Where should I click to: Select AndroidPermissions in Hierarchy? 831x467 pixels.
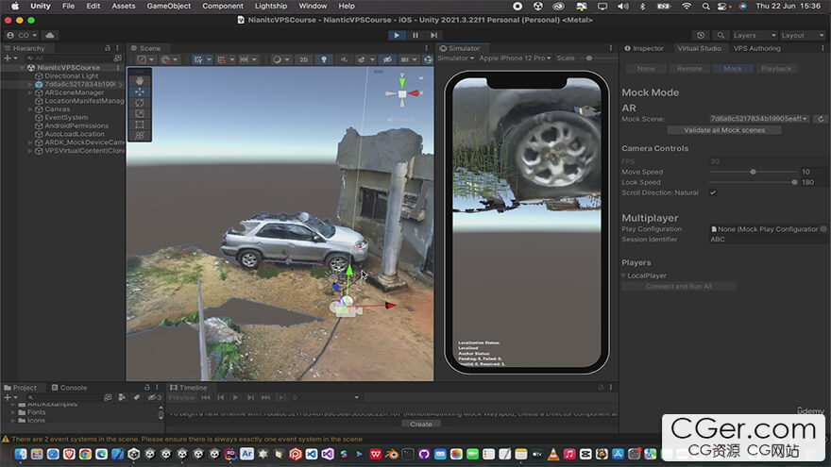pyautogui.click(x=76, y=125)
